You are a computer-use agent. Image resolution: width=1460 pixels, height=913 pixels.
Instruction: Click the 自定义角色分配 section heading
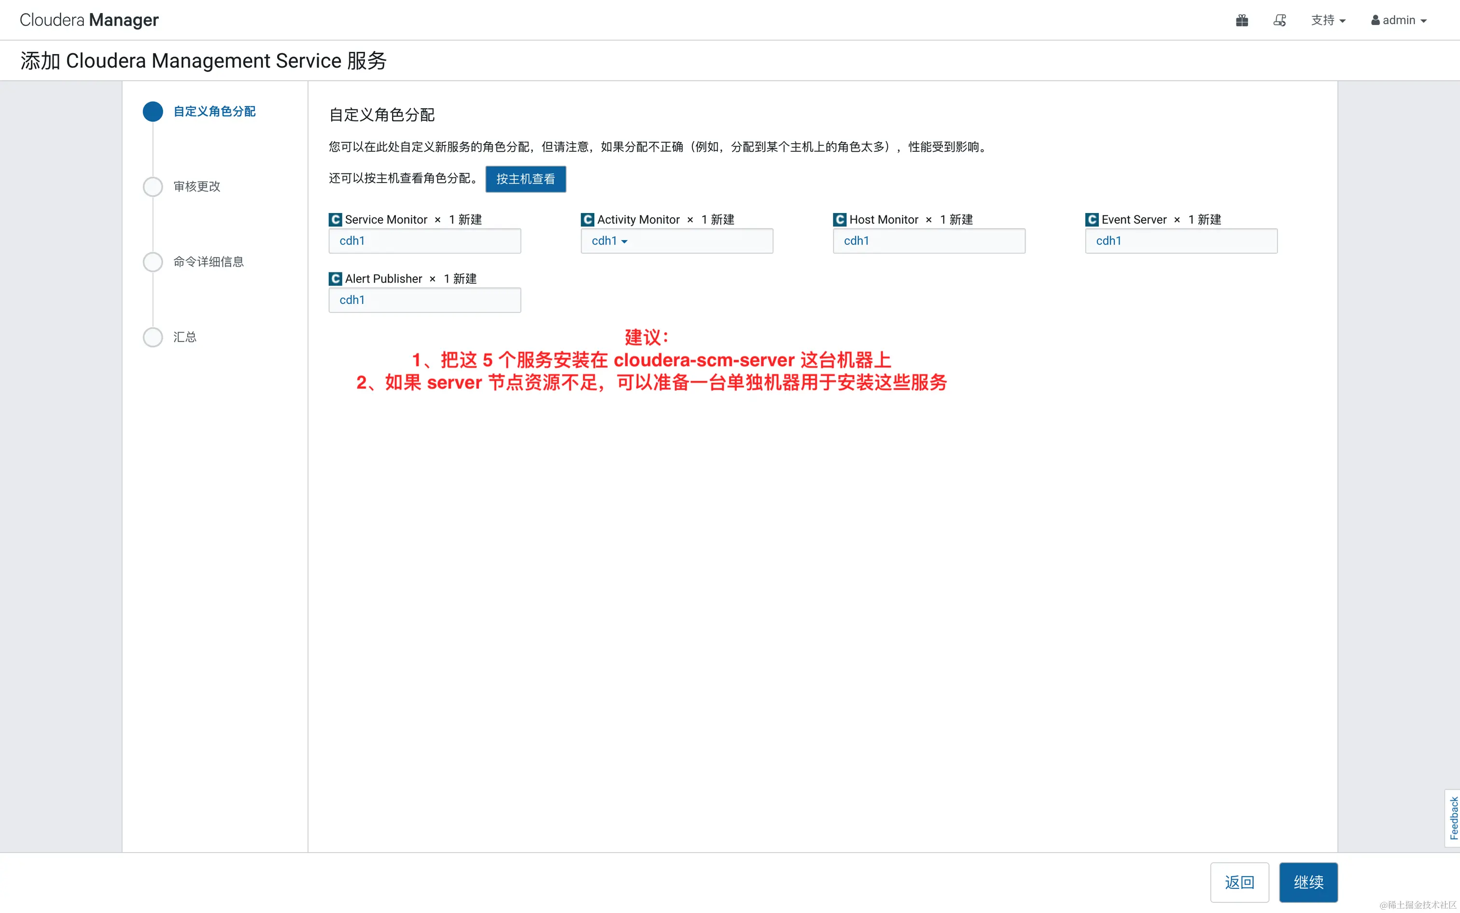pos(381,115)
